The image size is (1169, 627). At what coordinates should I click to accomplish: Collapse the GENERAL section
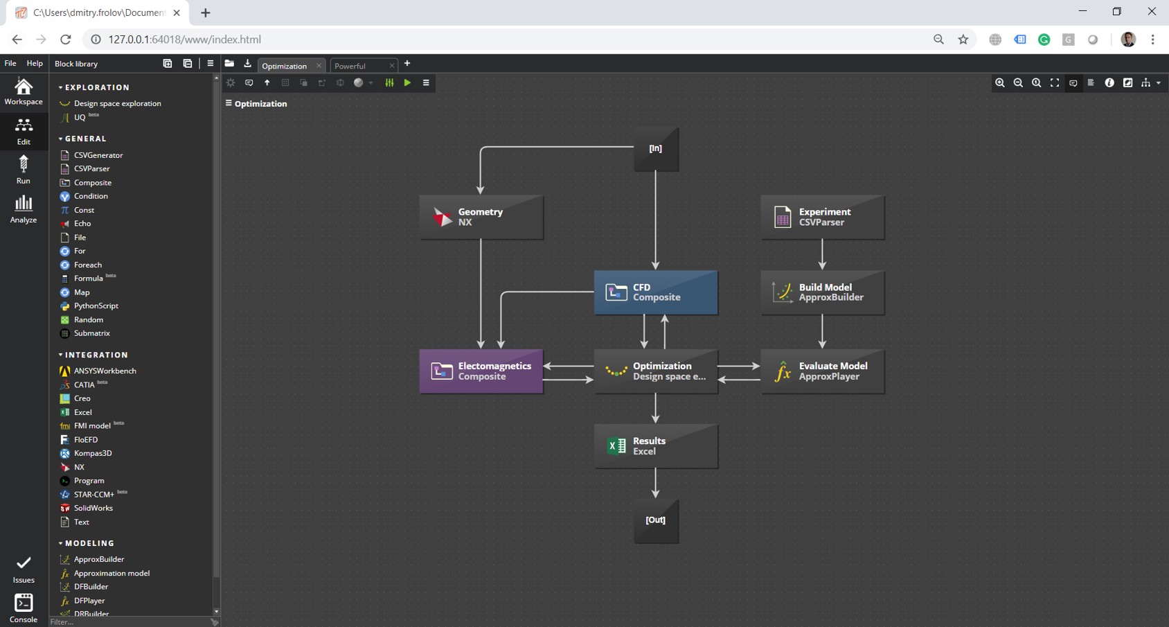(60, 139)
